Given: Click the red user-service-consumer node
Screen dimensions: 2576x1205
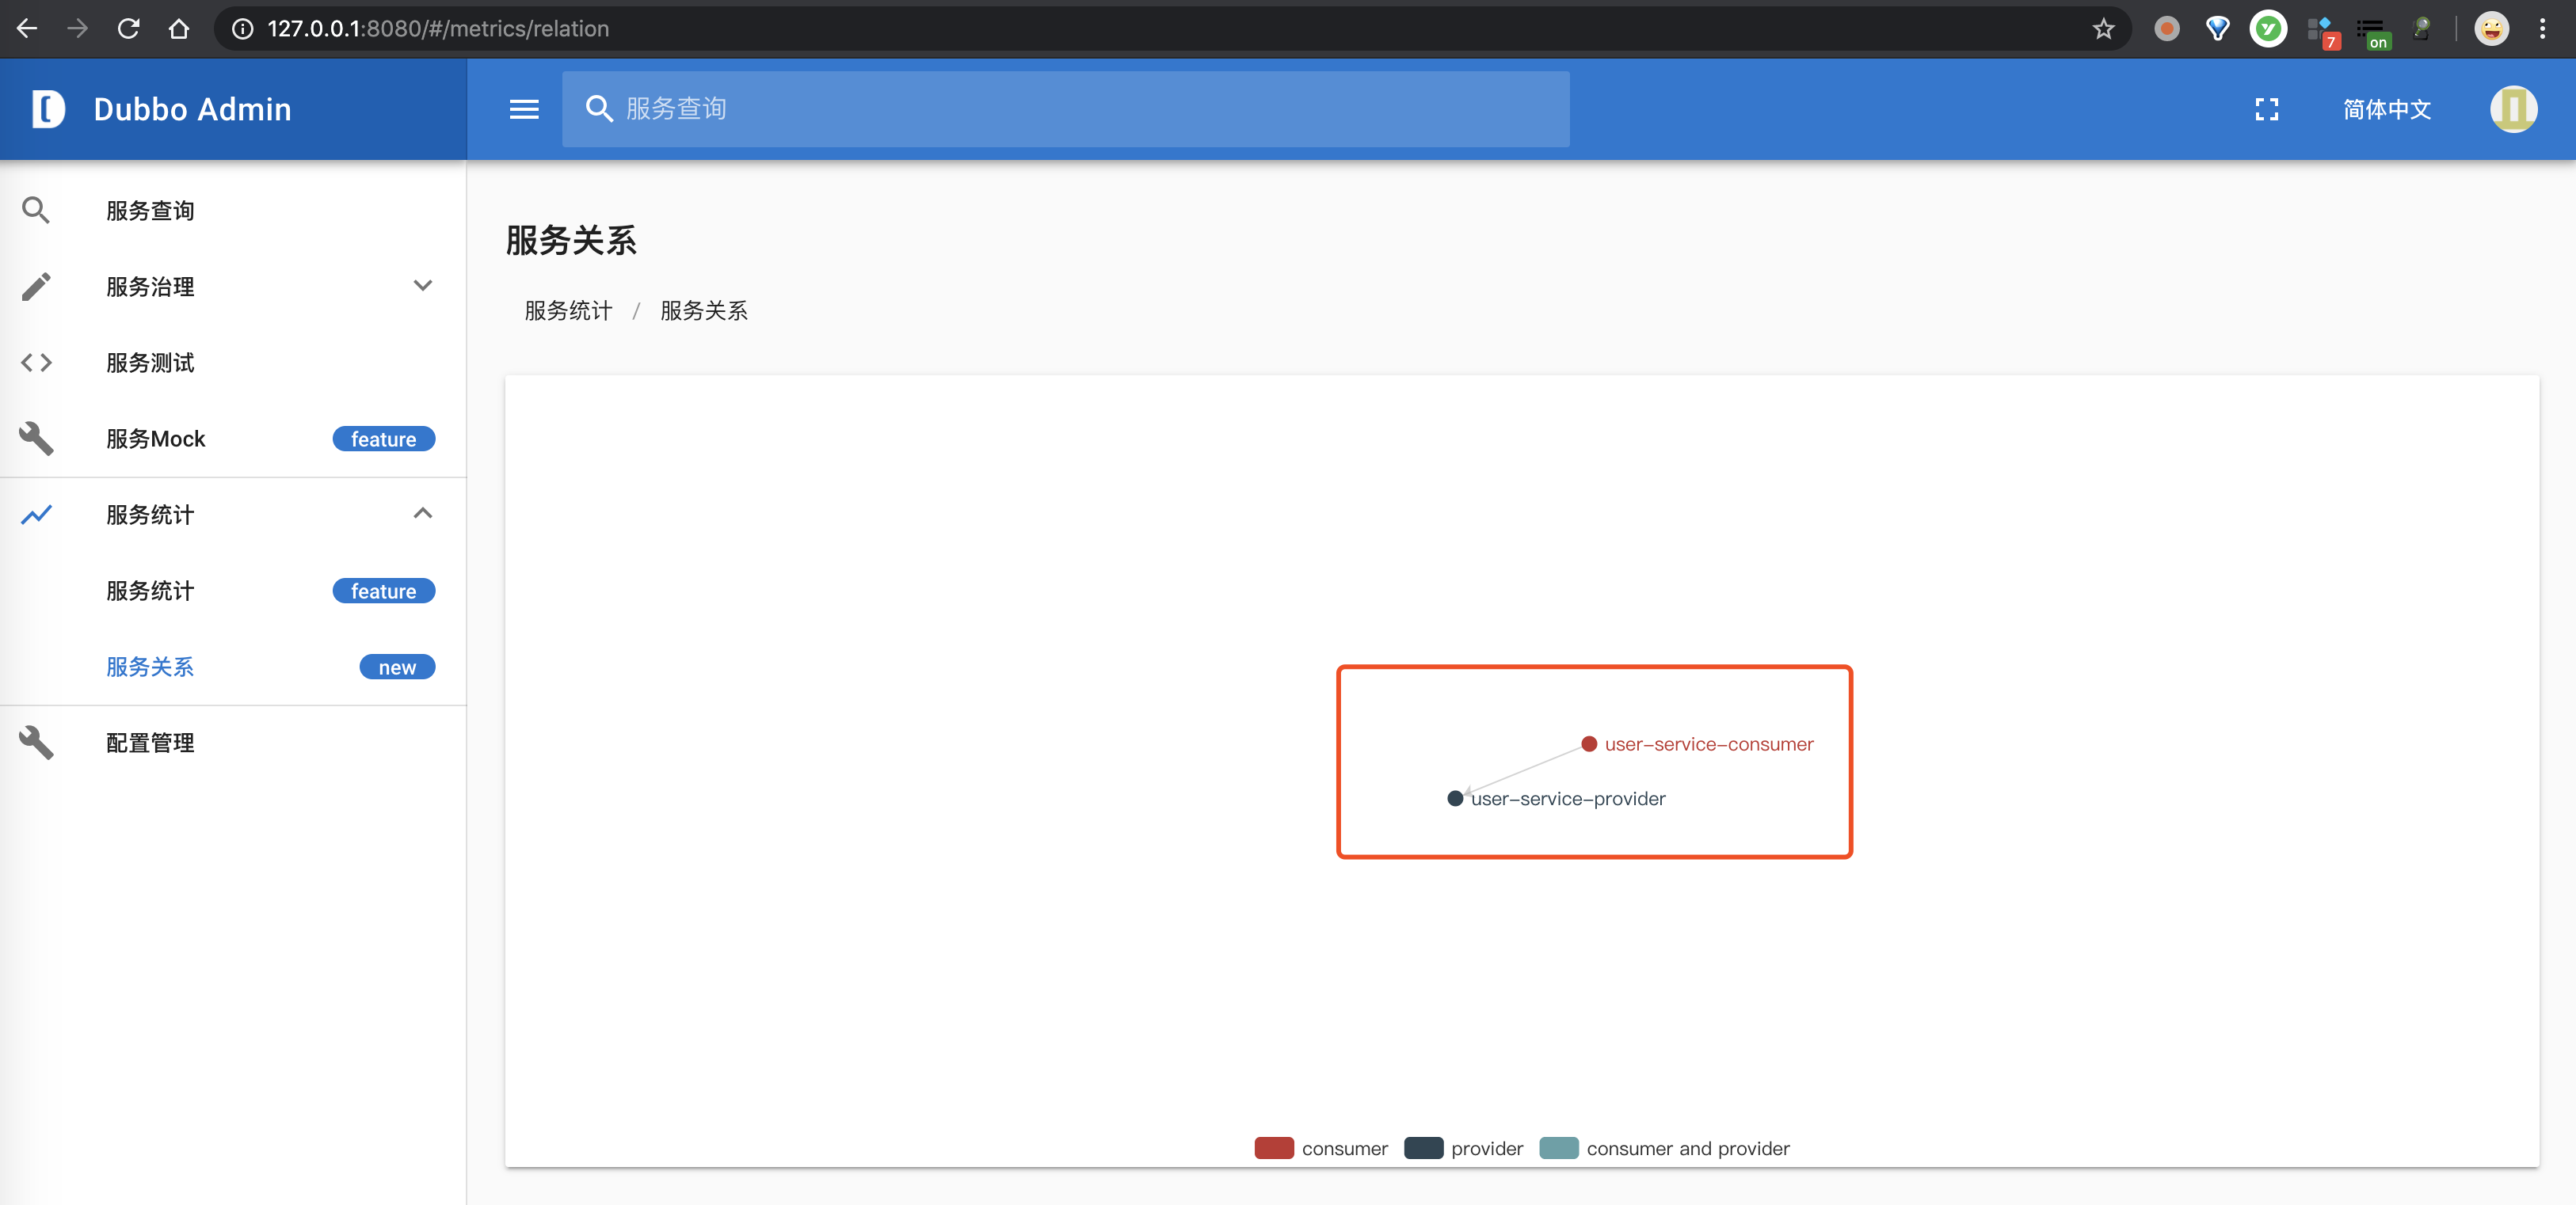Looking at the screenshot, I should coord(1588,743).
